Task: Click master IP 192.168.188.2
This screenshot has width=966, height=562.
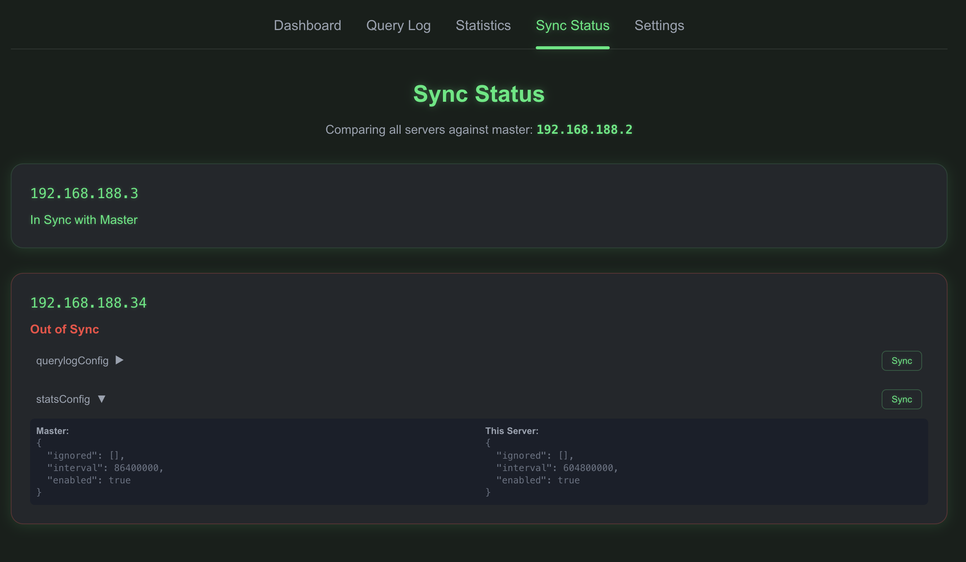Action: tap(584, 130)
